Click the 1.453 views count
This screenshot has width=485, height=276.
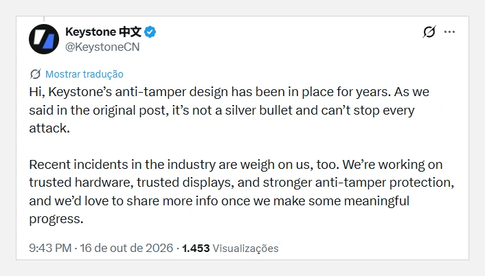[x=196, y=248]
